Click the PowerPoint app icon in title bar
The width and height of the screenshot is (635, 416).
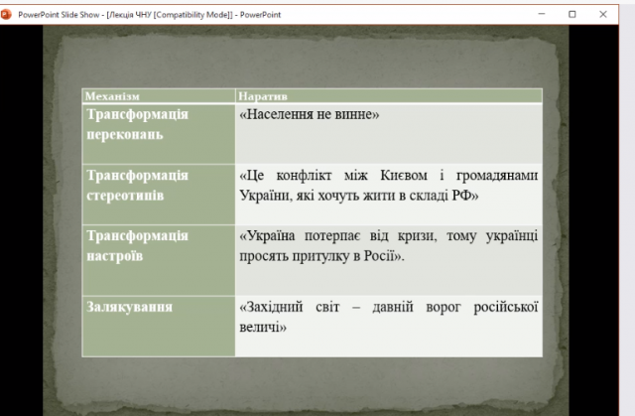6,15
